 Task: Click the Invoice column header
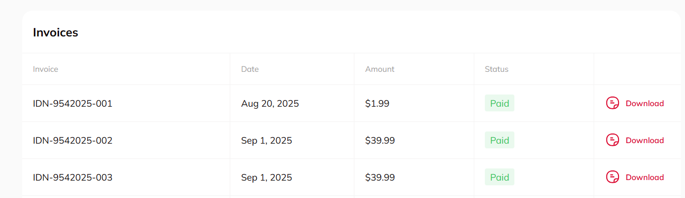point(45,69)
